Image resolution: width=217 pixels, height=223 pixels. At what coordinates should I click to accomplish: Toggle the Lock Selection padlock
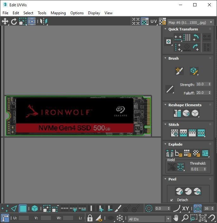(90, 218)
